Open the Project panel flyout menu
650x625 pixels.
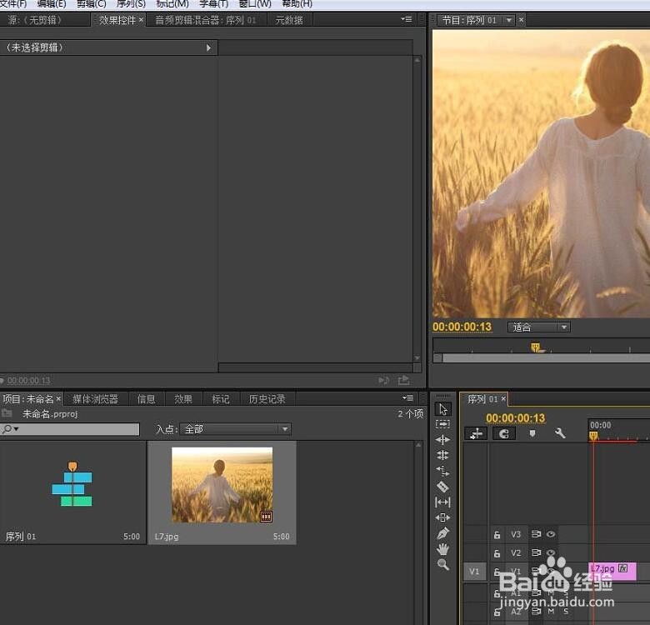coord(407,397)
